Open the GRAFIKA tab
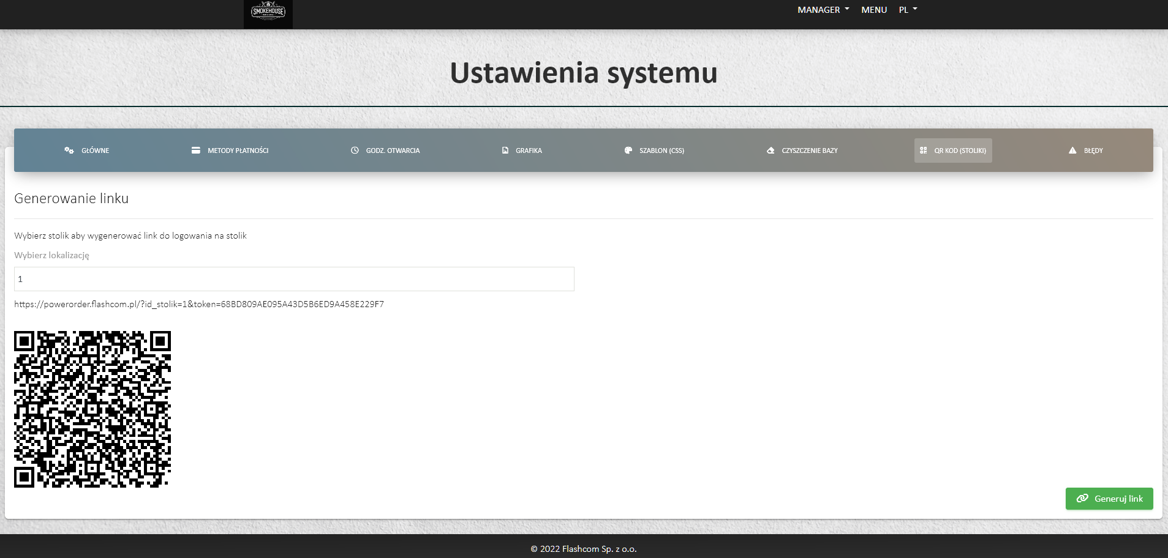The image size is (1168, 558). click(522, 151)
